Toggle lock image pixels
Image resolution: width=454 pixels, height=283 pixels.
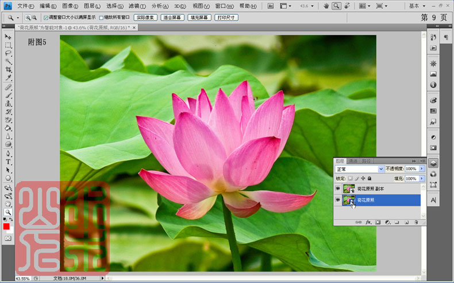point(357,179)
